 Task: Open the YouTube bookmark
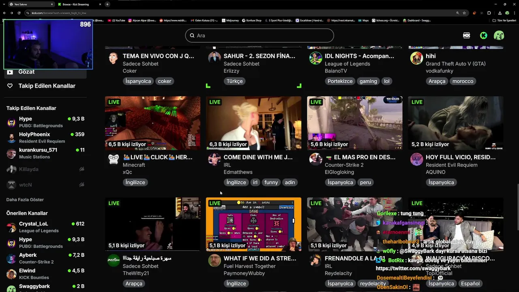pos(116,20)
